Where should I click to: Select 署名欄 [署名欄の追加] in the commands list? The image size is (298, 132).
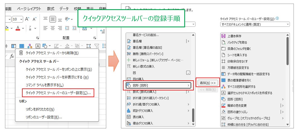[158, 47]
